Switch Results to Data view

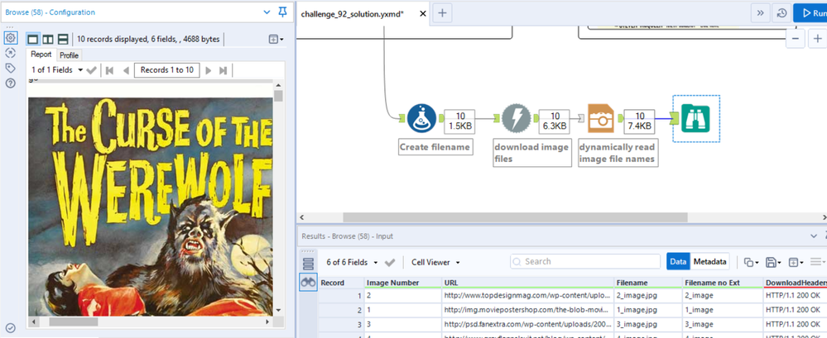coord(678,262)
